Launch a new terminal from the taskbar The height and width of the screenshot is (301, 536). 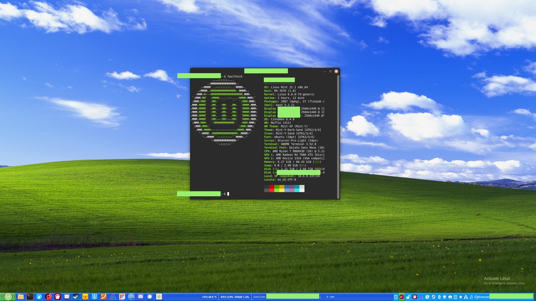point(30,297)
